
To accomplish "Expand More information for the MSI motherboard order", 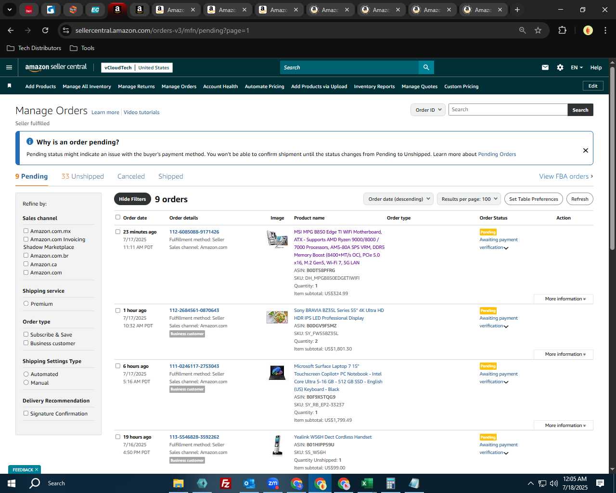I will (x=564, y=299).
